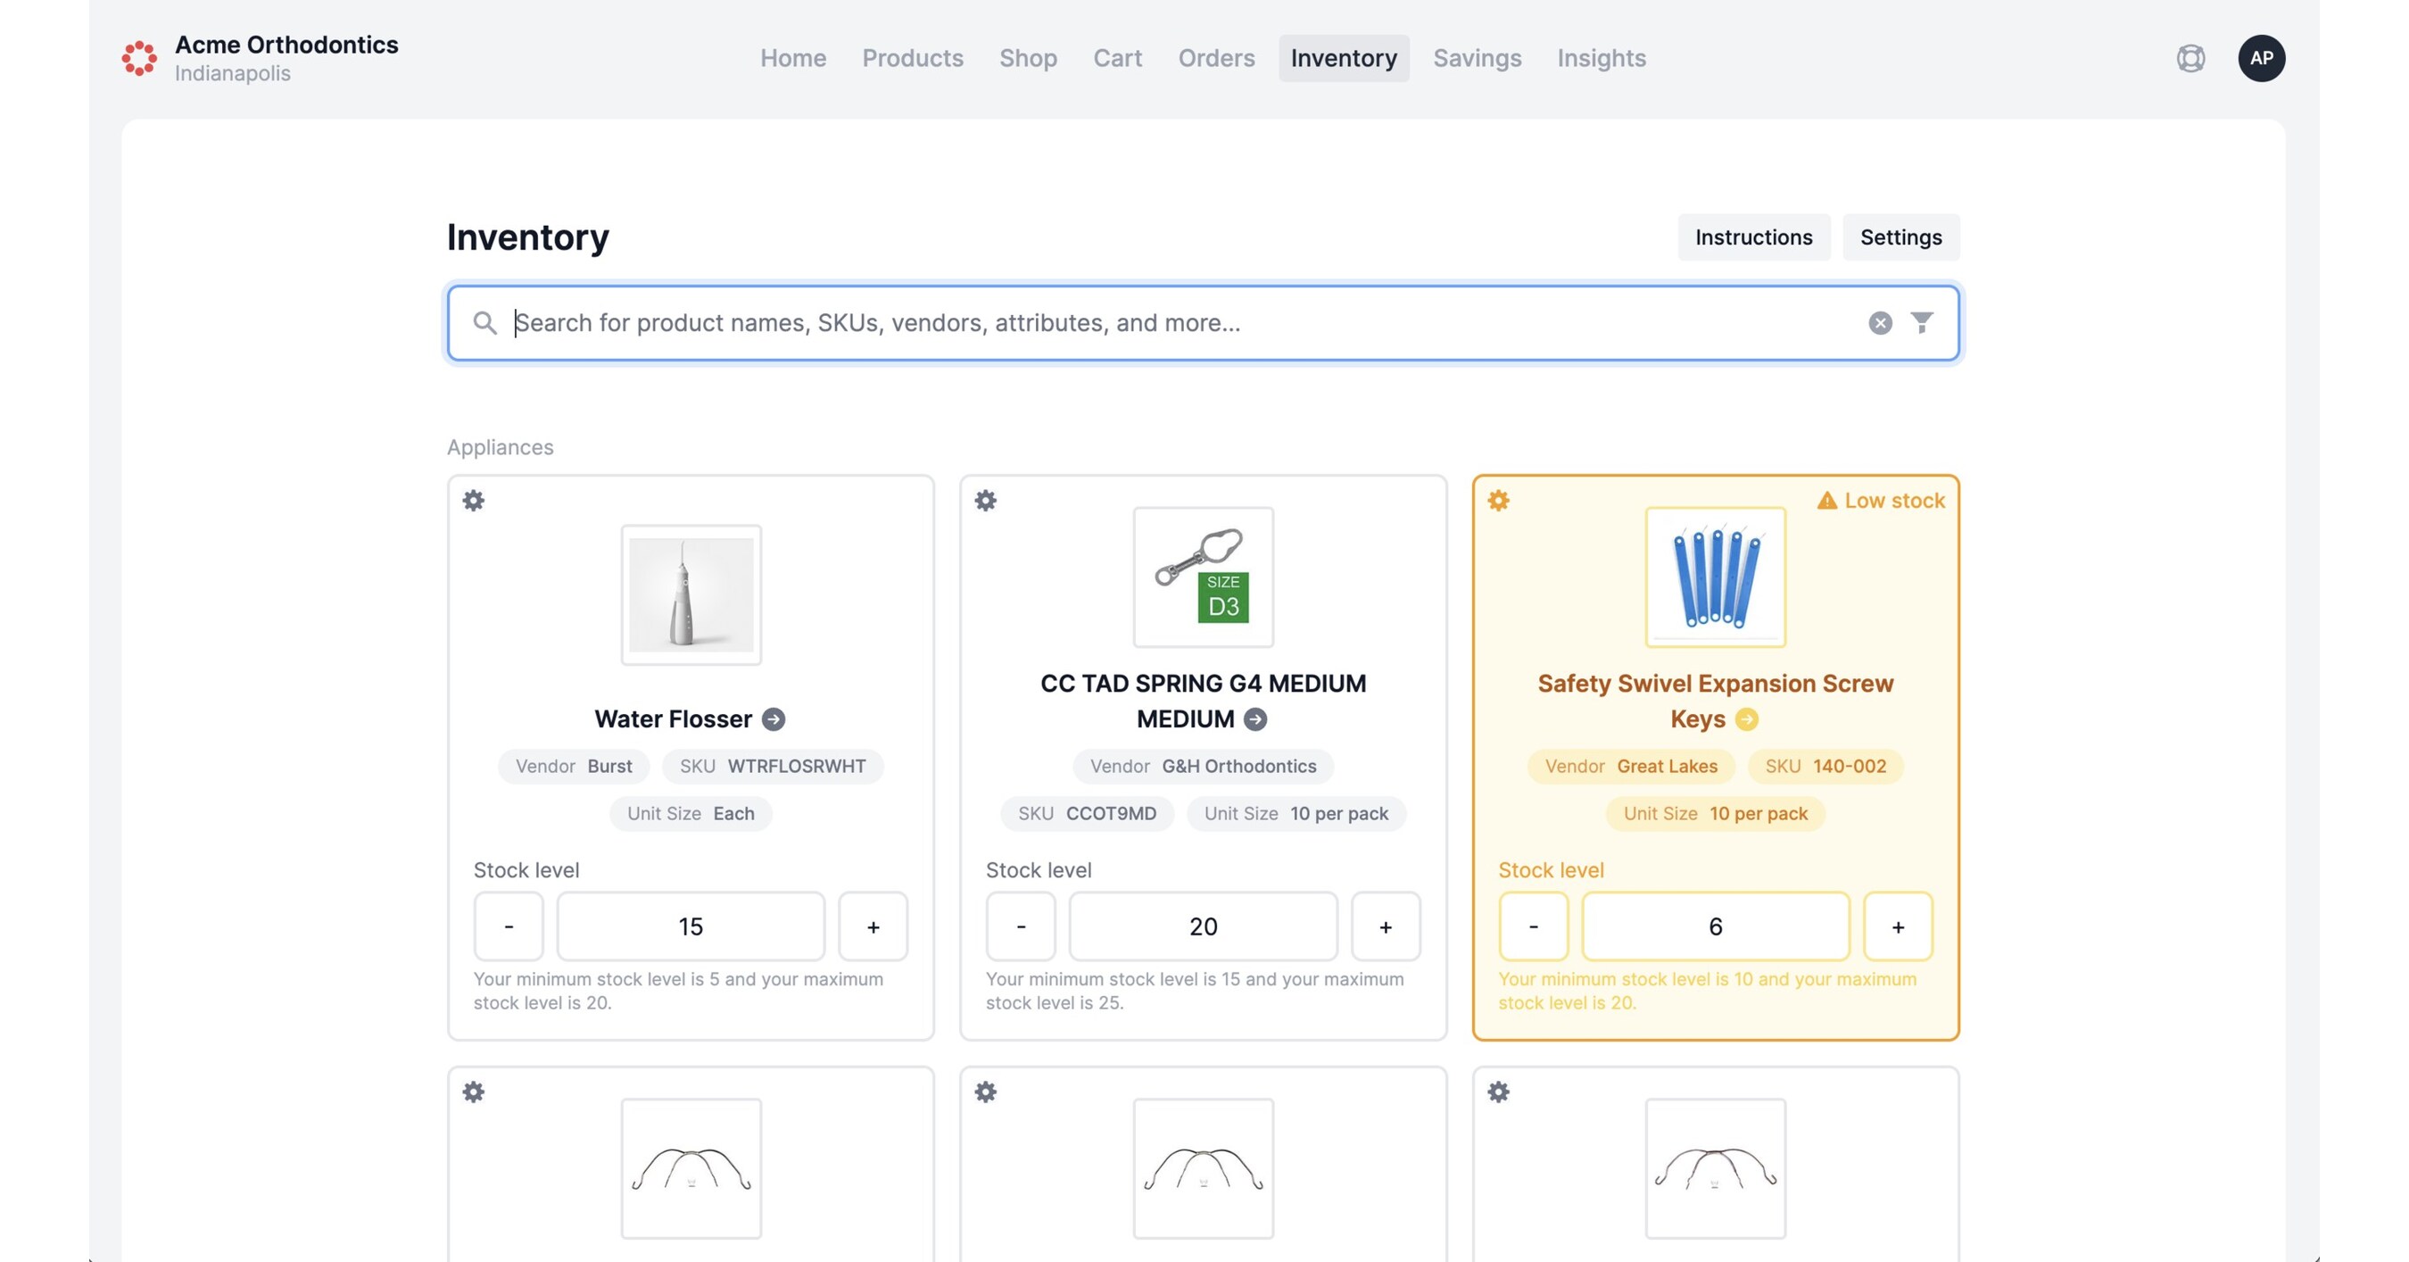
Task: Clear search with the X icon
Action: click(x=1880, y=323)
